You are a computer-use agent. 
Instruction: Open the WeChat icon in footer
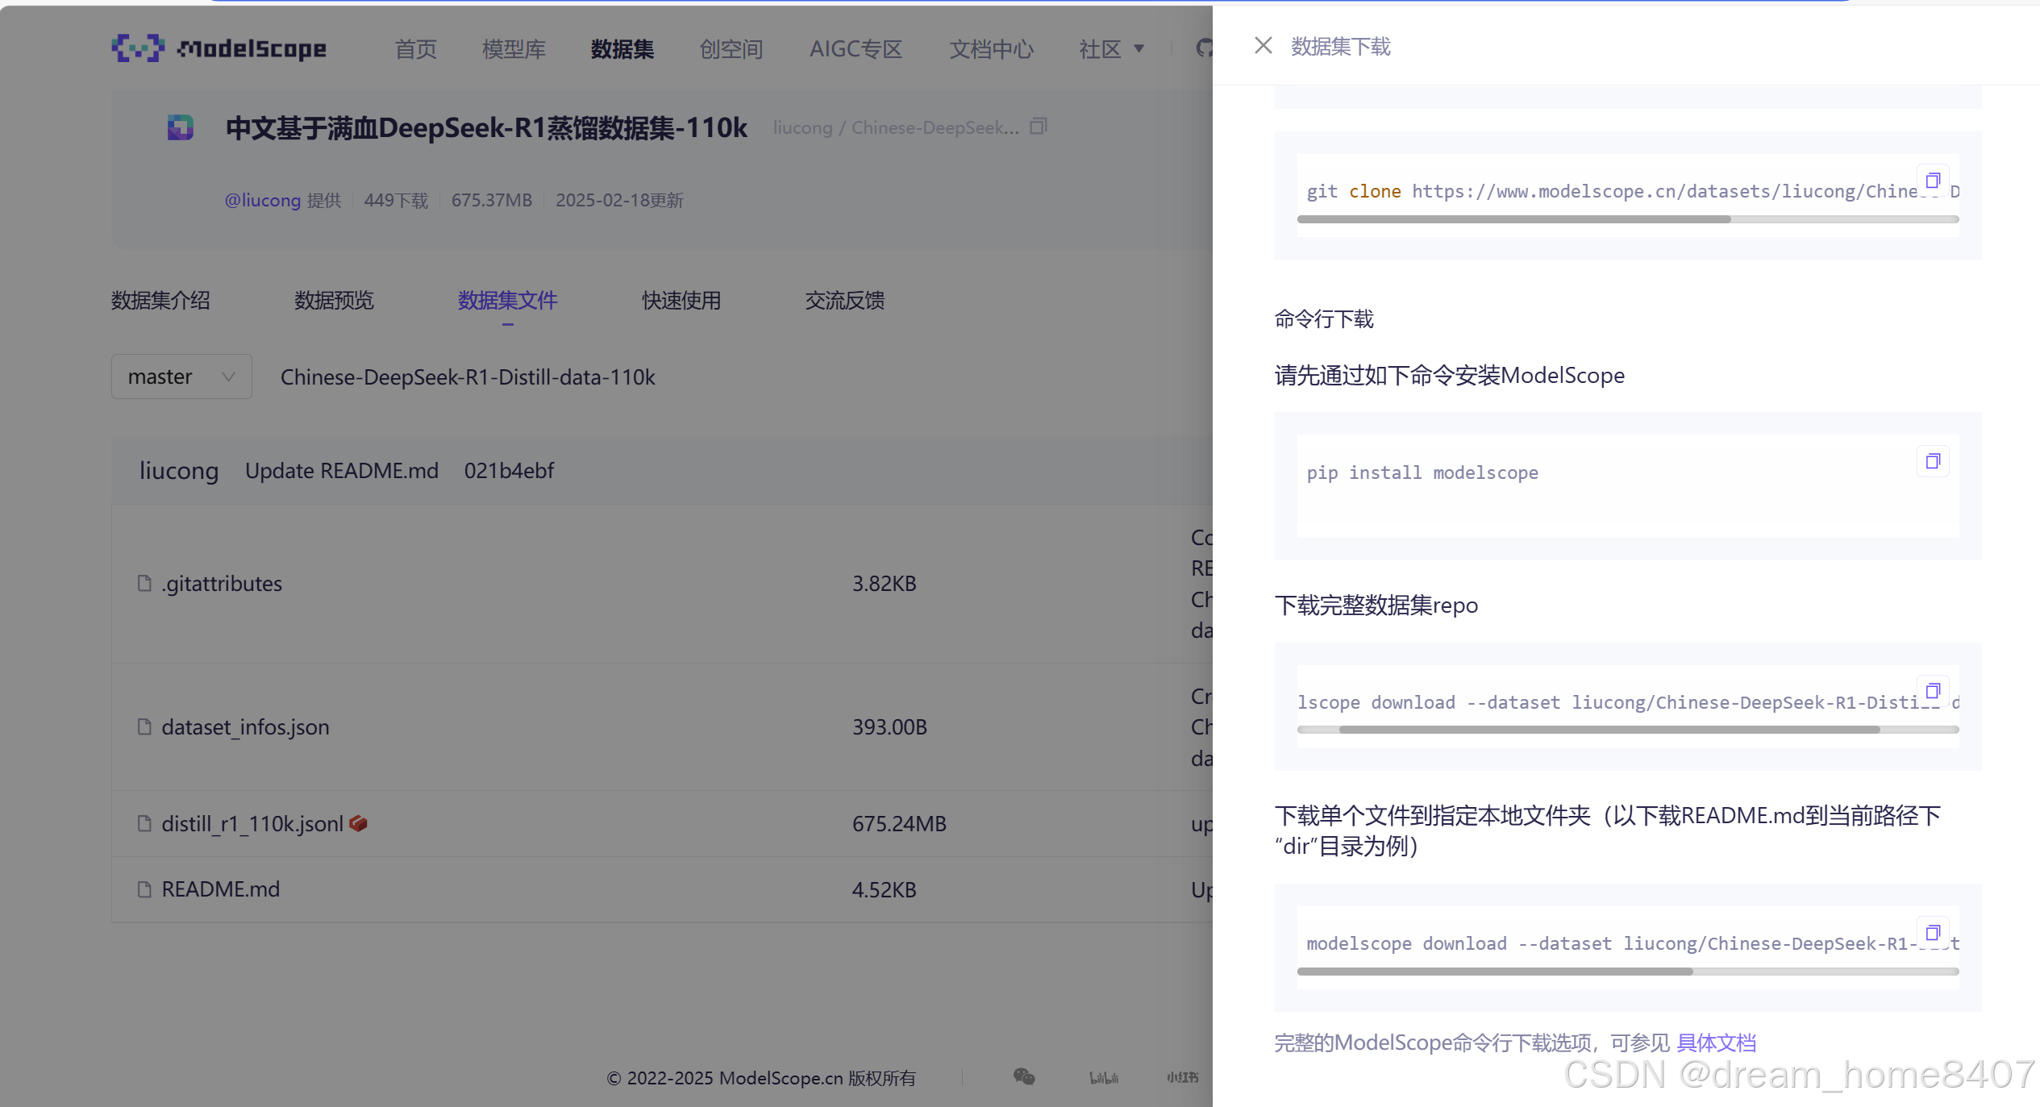pos(1023,1077)
